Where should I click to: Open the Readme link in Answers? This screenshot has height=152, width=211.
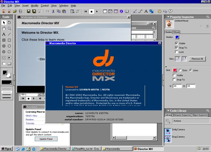click(x=30, y=120)
